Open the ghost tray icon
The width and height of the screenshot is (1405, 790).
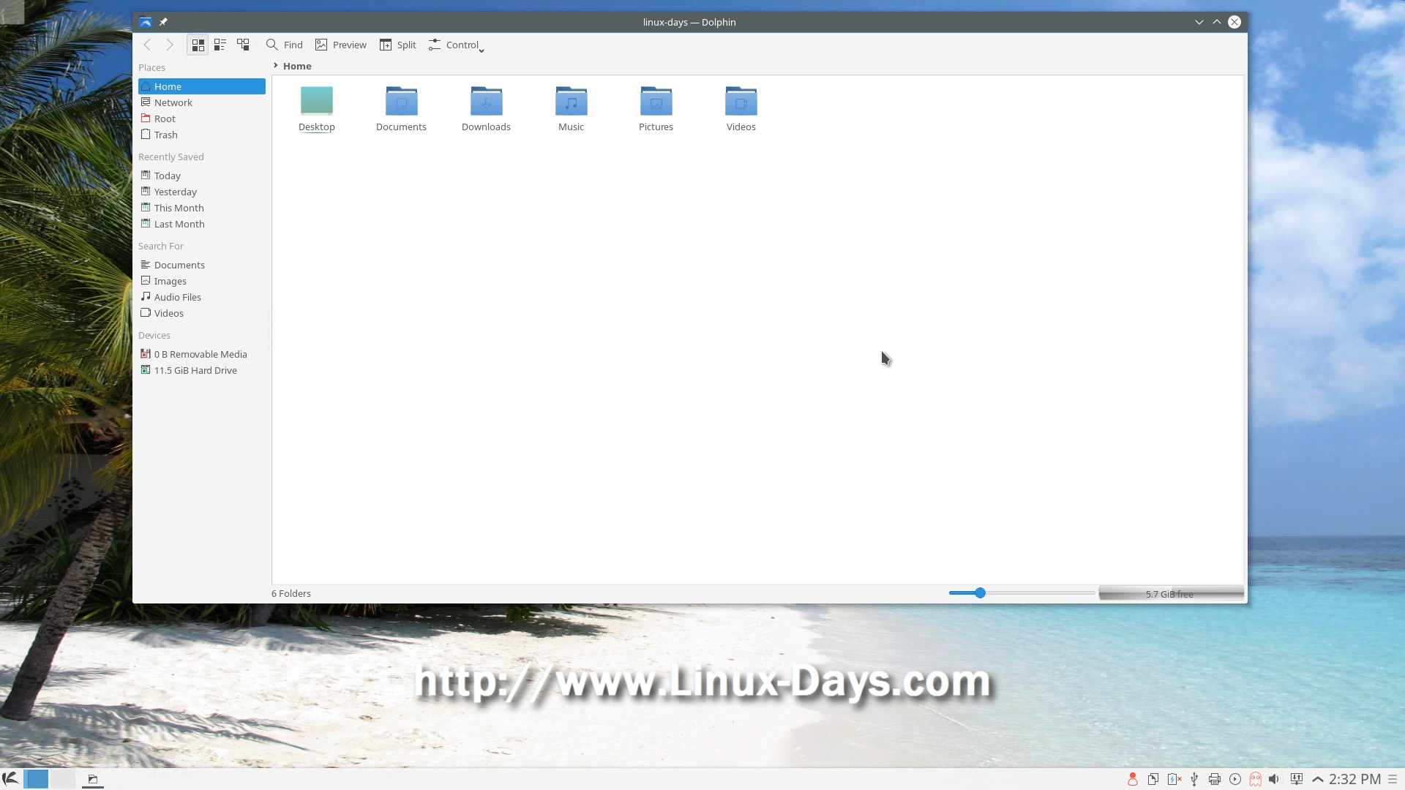1256,779
